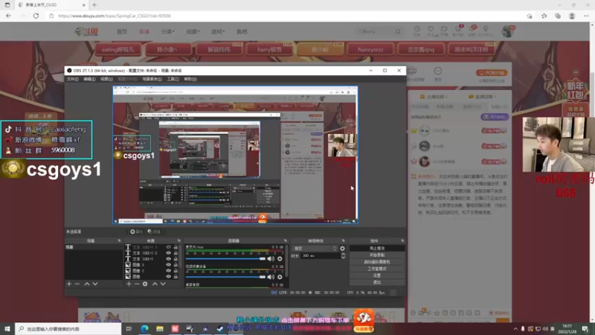Adjust the Mic/Aux volume slider
Screen dimensions: 595x335
(x=226, y=258)
